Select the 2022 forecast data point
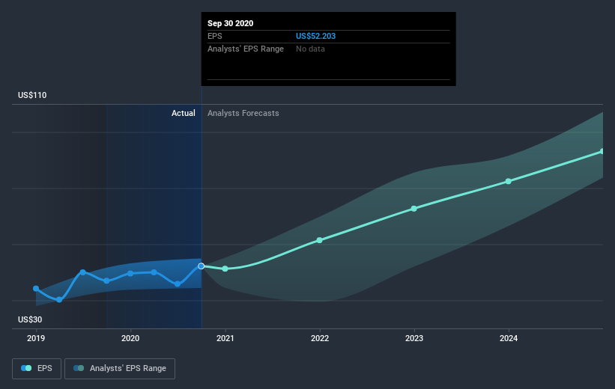This screenshot has width=615, height=389. coord(320,240)
